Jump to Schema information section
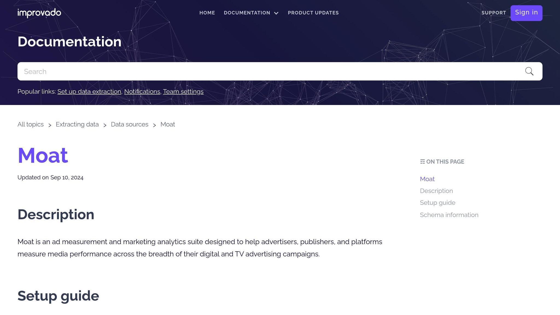 point(449,215)
